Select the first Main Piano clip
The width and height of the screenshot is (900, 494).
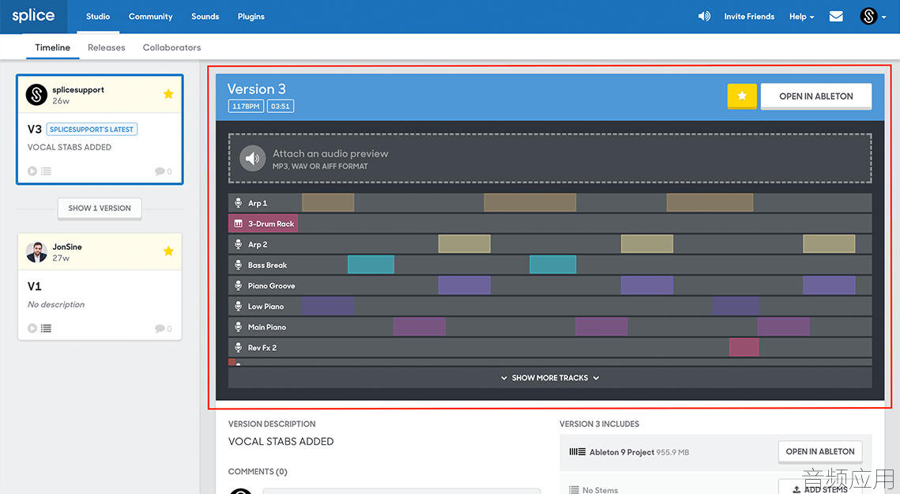420,327
